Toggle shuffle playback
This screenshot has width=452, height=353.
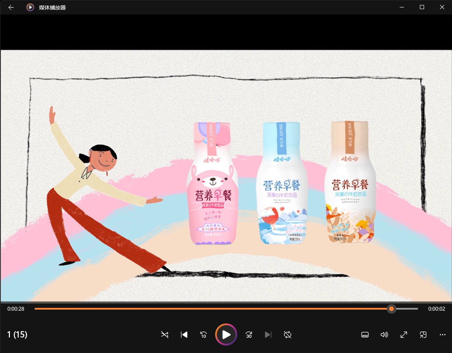[165, 335]
